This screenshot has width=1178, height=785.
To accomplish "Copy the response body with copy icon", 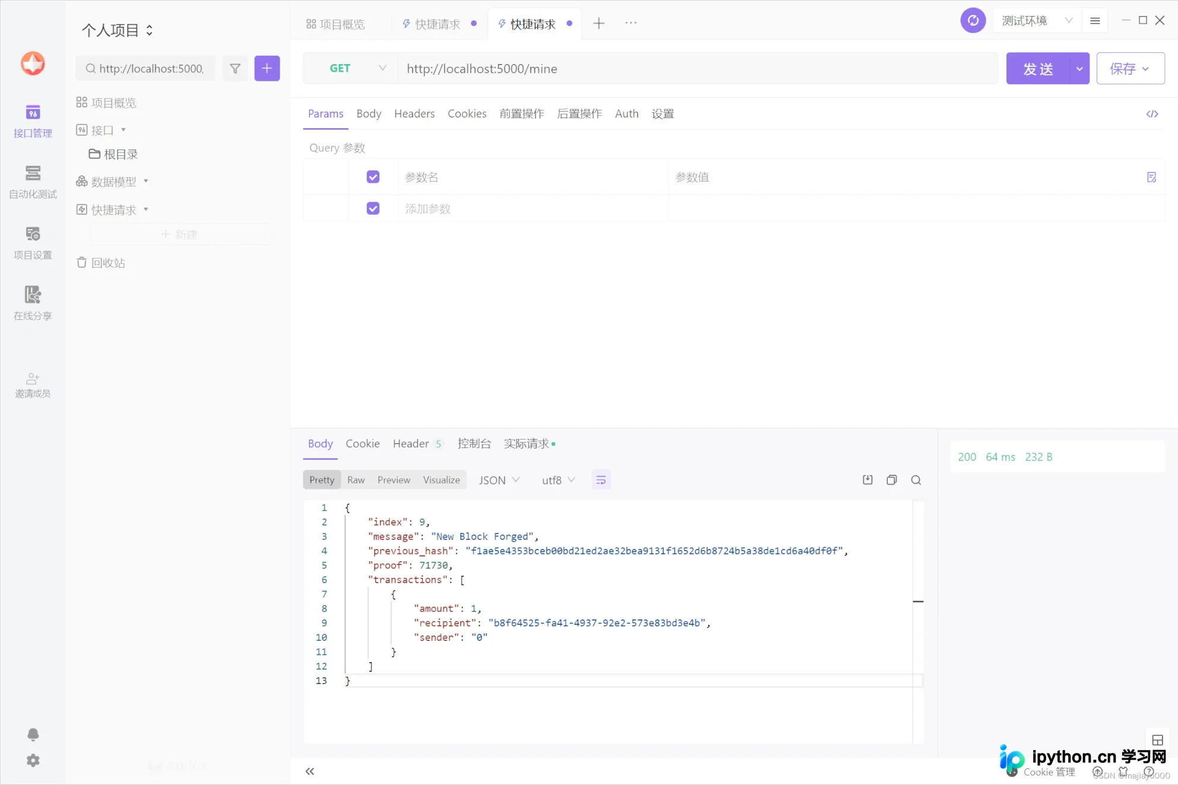I will click(x=891, y=480).
